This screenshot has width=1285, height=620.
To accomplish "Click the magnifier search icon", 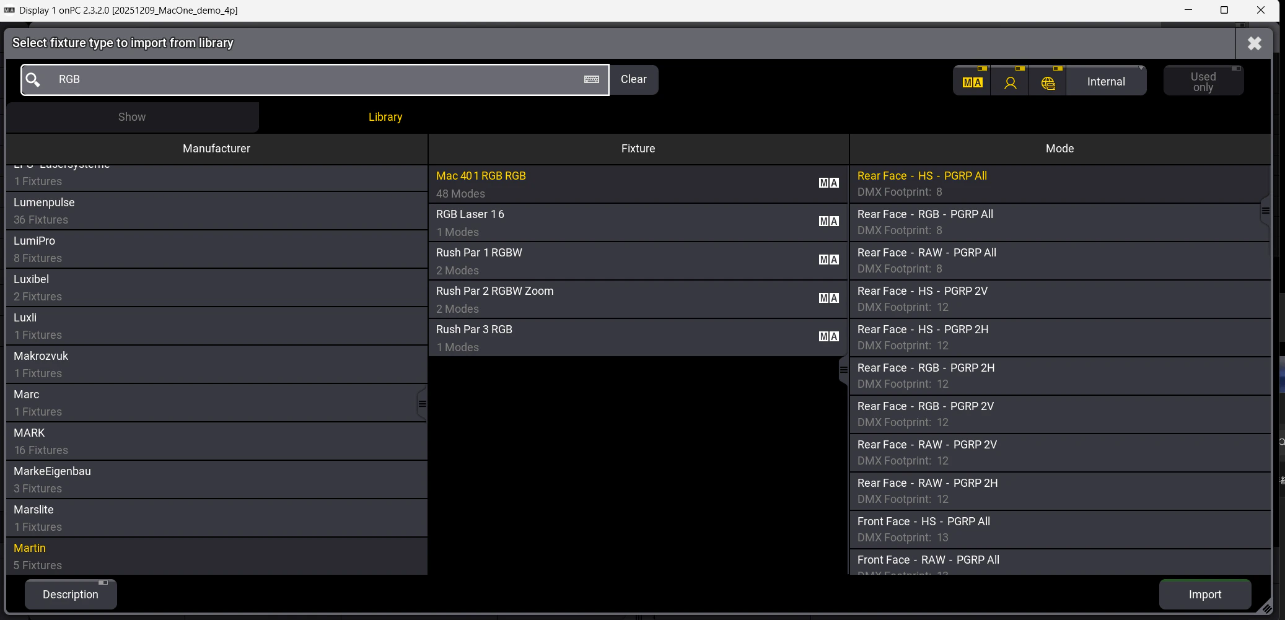I will pos(33,79).
